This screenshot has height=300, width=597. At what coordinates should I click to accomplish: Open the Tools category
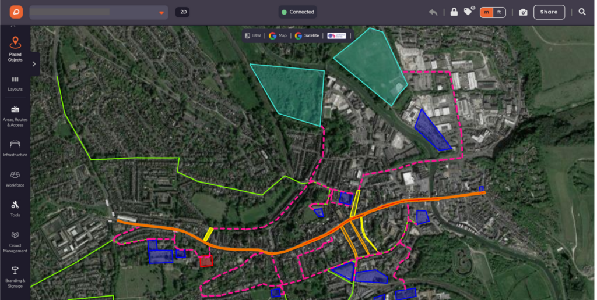point(15,209)
